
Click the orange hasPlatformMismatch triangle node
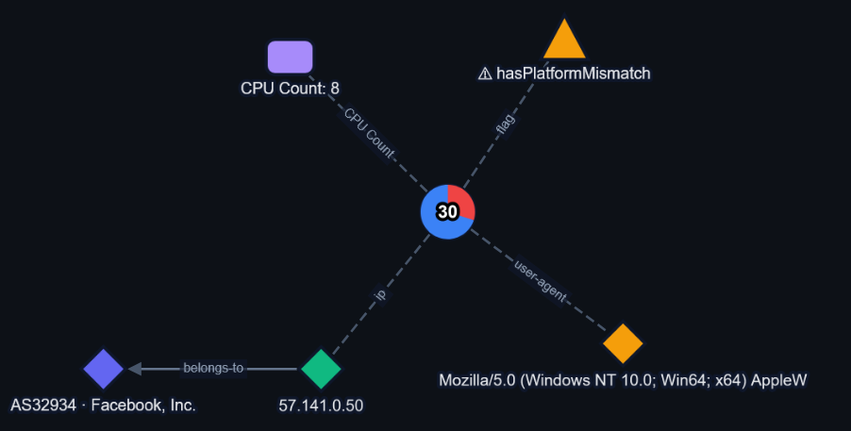[x=564, y=41]
